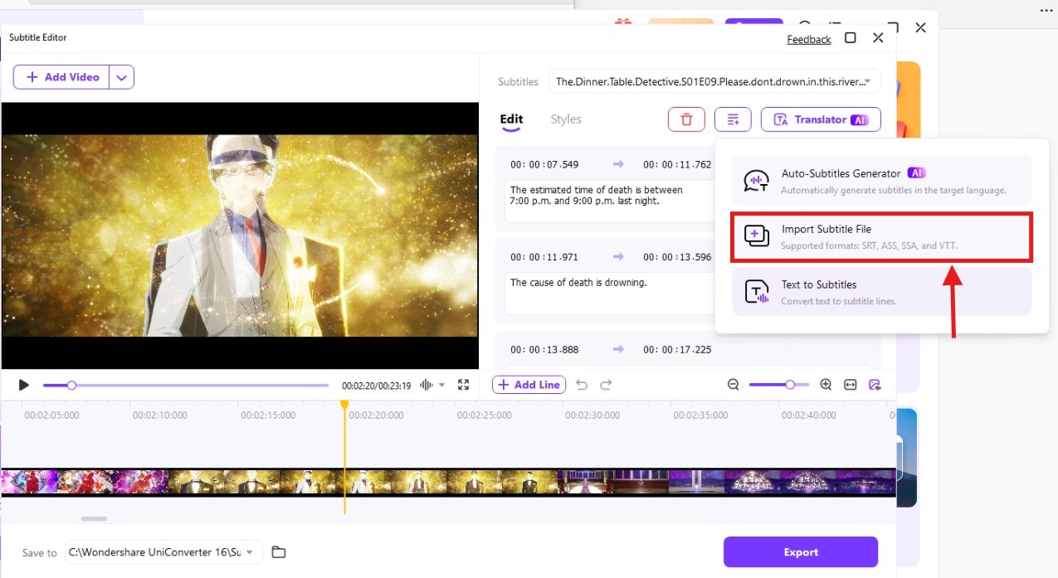Open the Subtitles file dropdown
This screenshot has height=578, width=1058.
(714, 81)
